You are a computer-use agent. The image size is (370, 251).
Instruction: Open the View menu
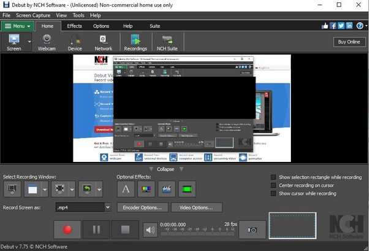pyautogui.click(x=61, y=15)
